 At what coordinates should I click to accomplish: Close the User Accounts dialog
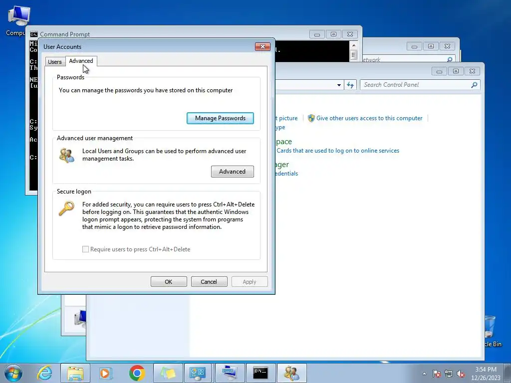coord(262,46)
